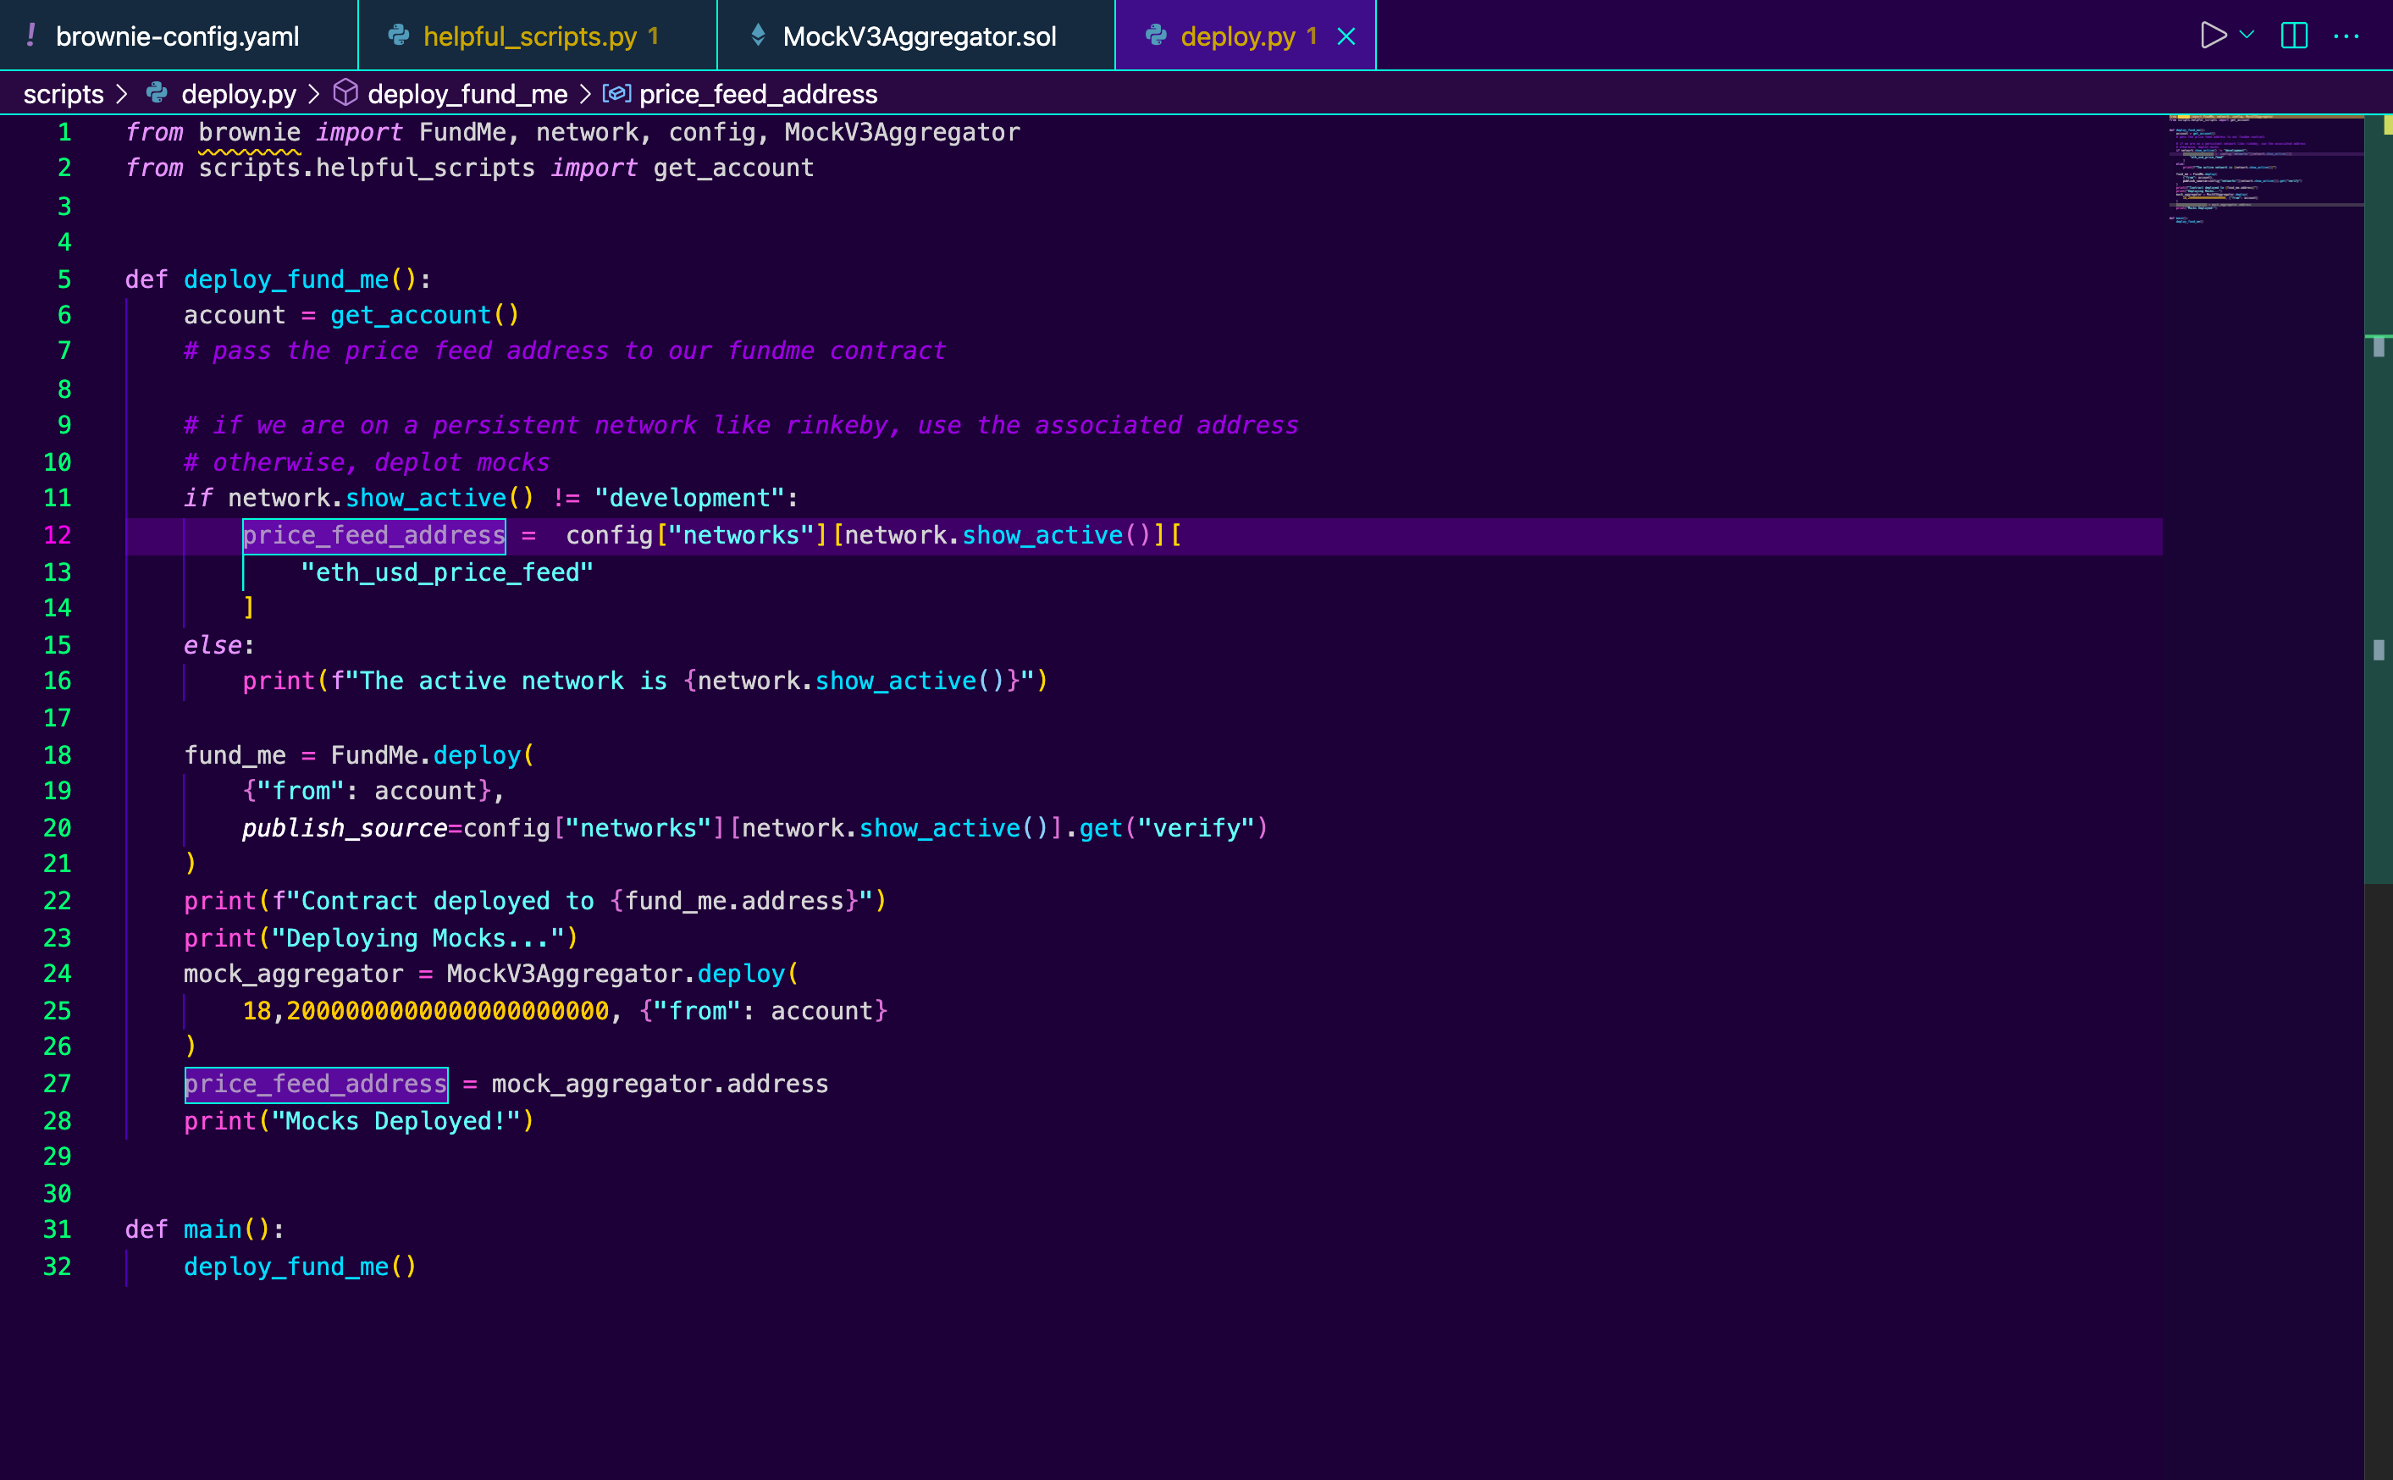
Task: Open the brownie-config.yaml tab
Action: tap(176, 36)
